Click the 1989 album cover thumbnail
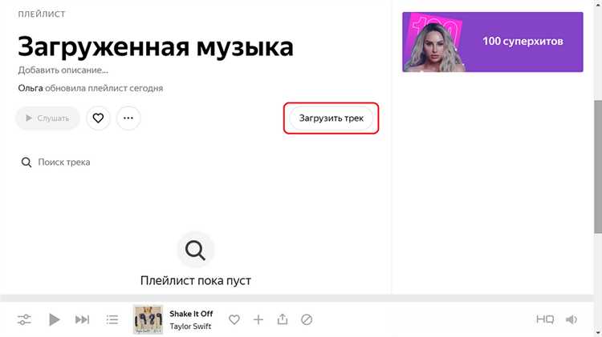The image size is (602, 337). tap(148, 319)
